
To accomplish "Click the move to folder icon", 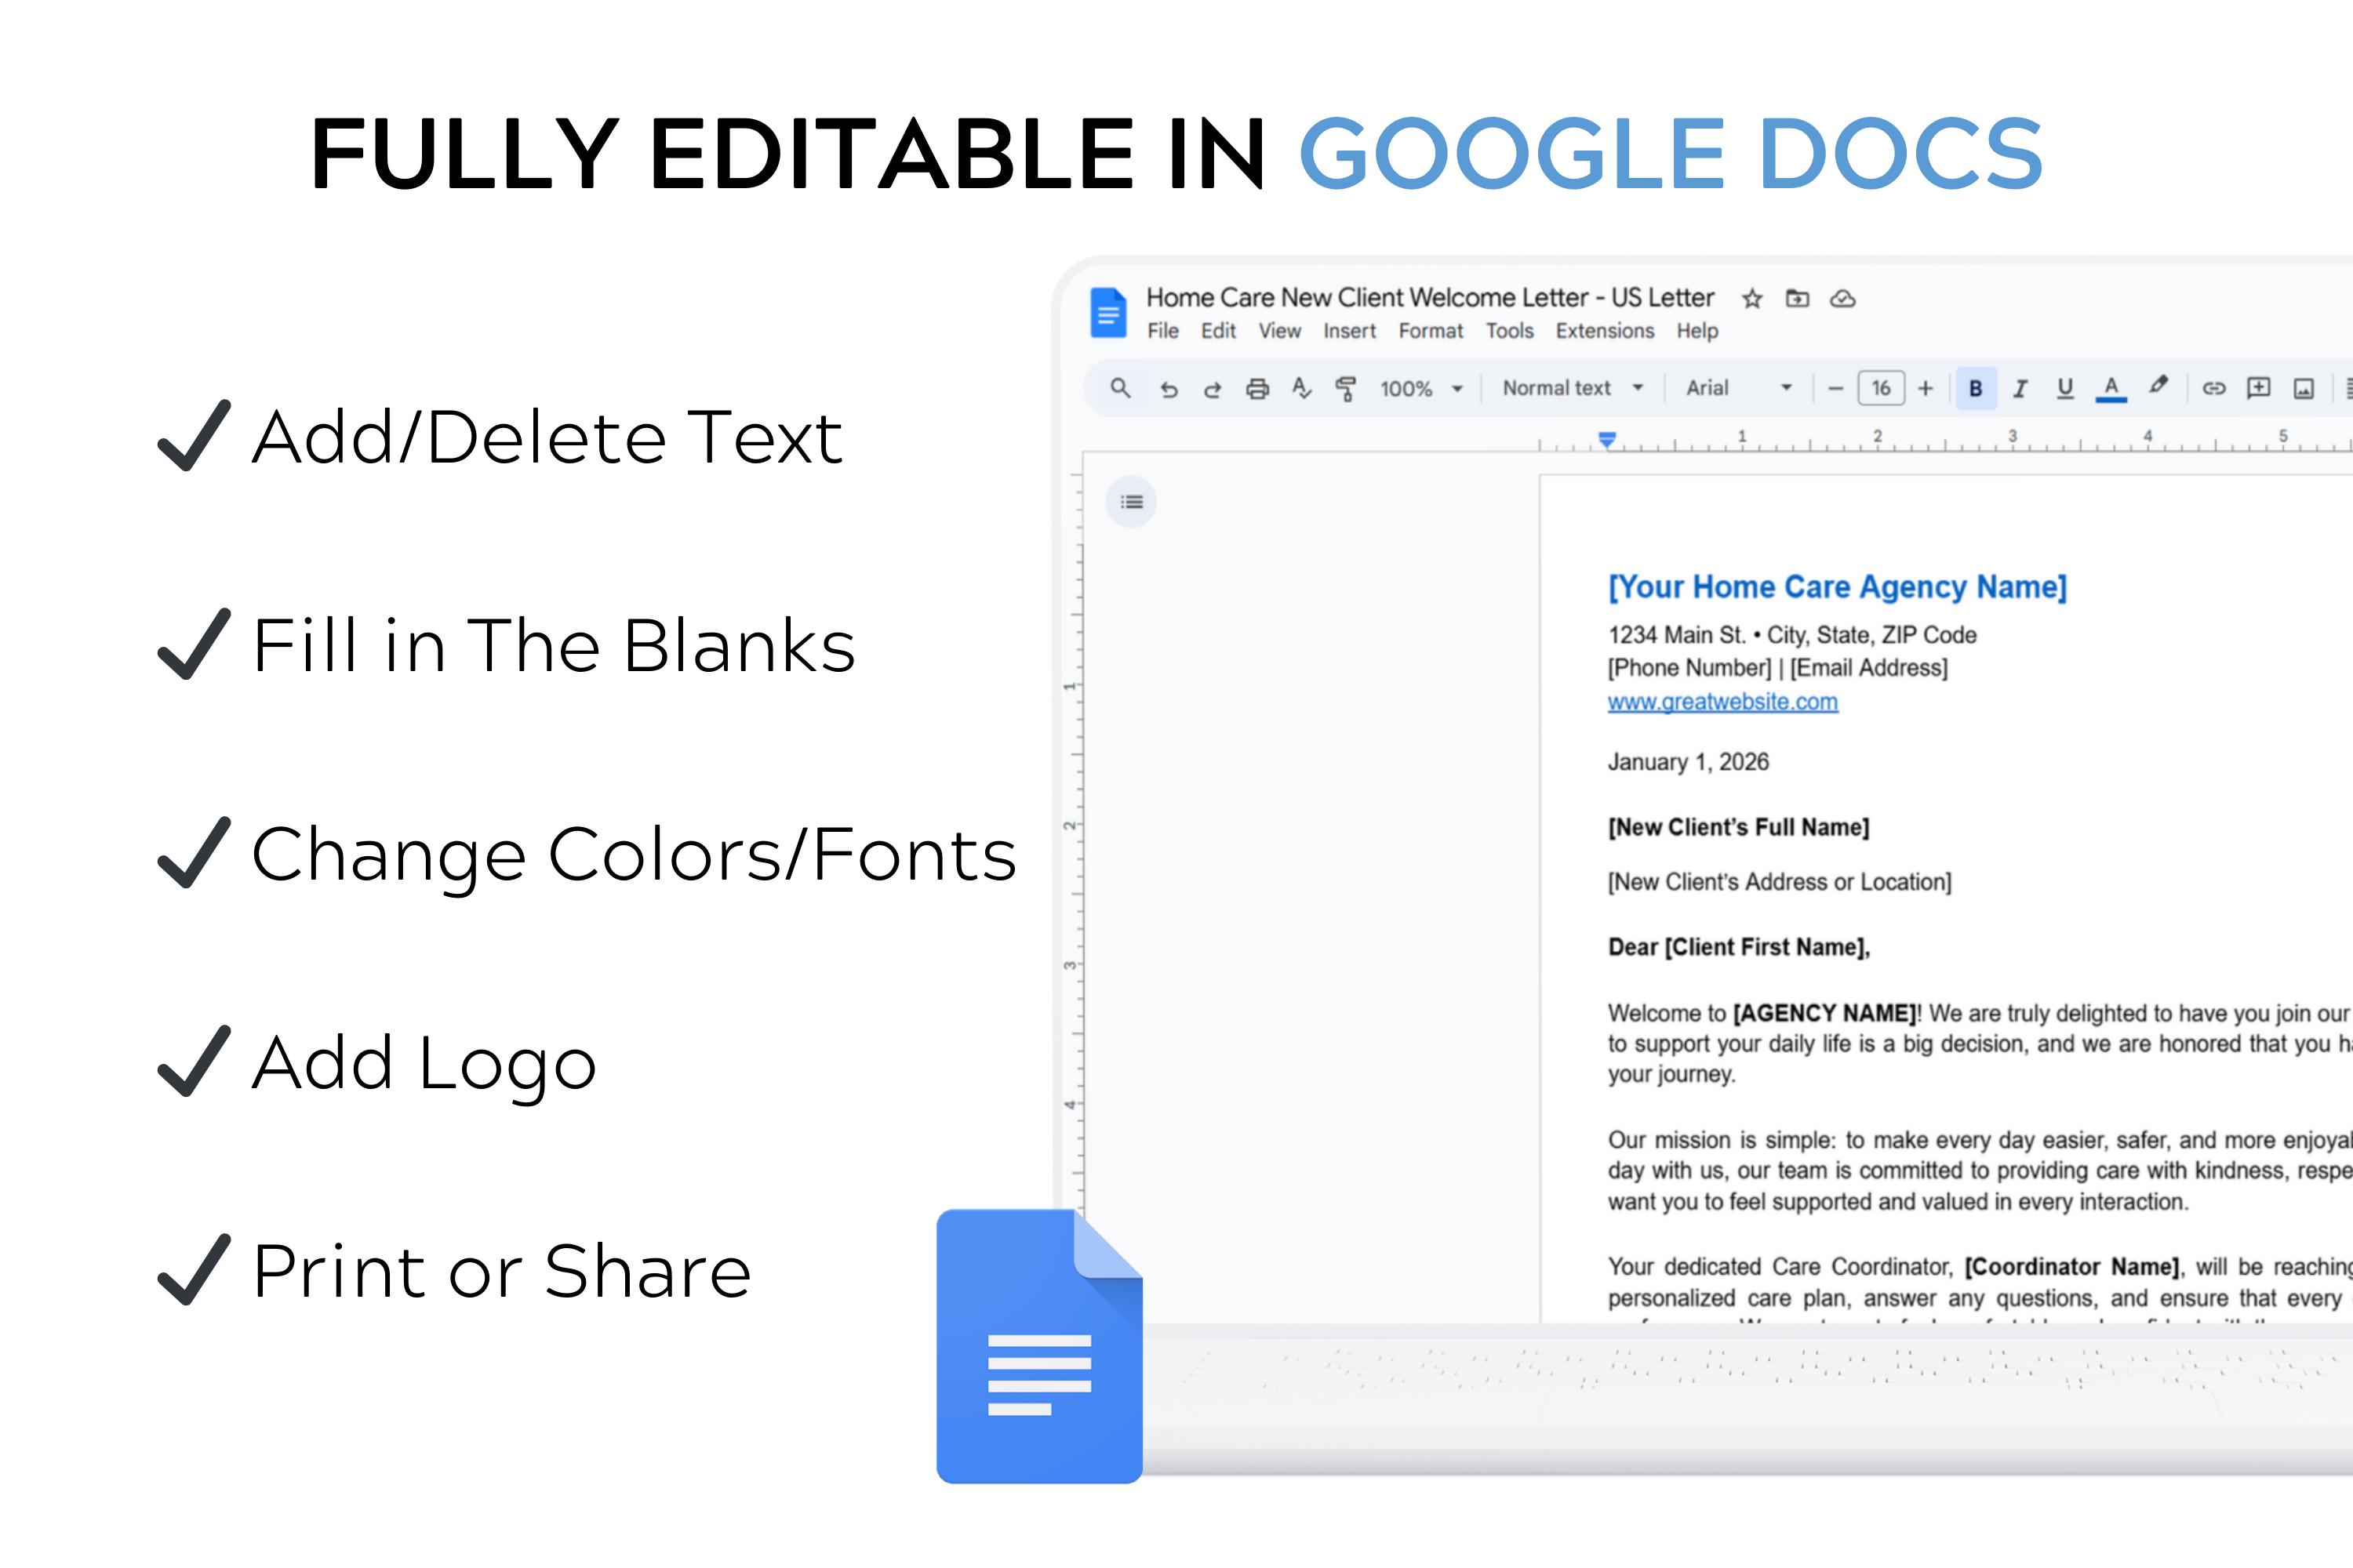I will pyautogui.click(x=1798, y=298).
